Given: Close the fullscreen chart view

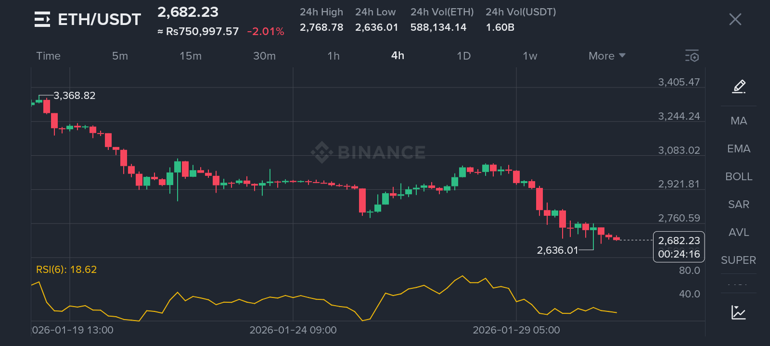Looking at the screenshot, I should [735, 19].
